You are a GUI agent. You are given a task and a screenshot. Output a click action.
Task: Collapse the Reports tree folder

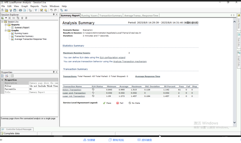[x=6, y=25]
